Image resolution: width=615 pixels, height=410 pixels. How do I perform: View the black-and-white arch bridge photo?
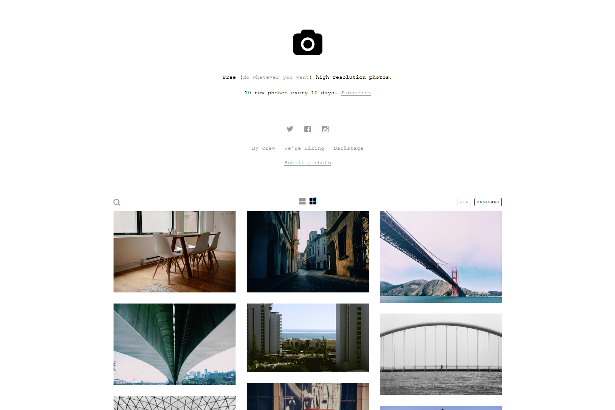[x=441, y=354]
